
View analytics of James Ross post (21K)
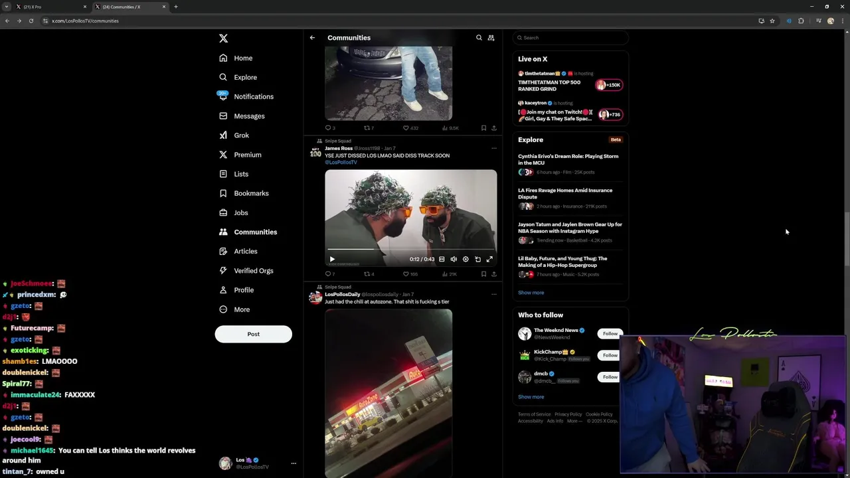[449, 274]
